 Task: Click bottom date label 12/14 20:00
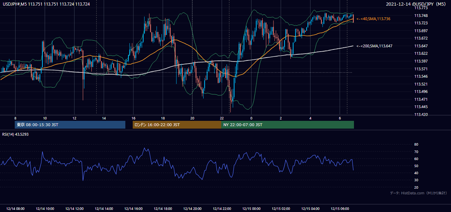pos(192,209)
